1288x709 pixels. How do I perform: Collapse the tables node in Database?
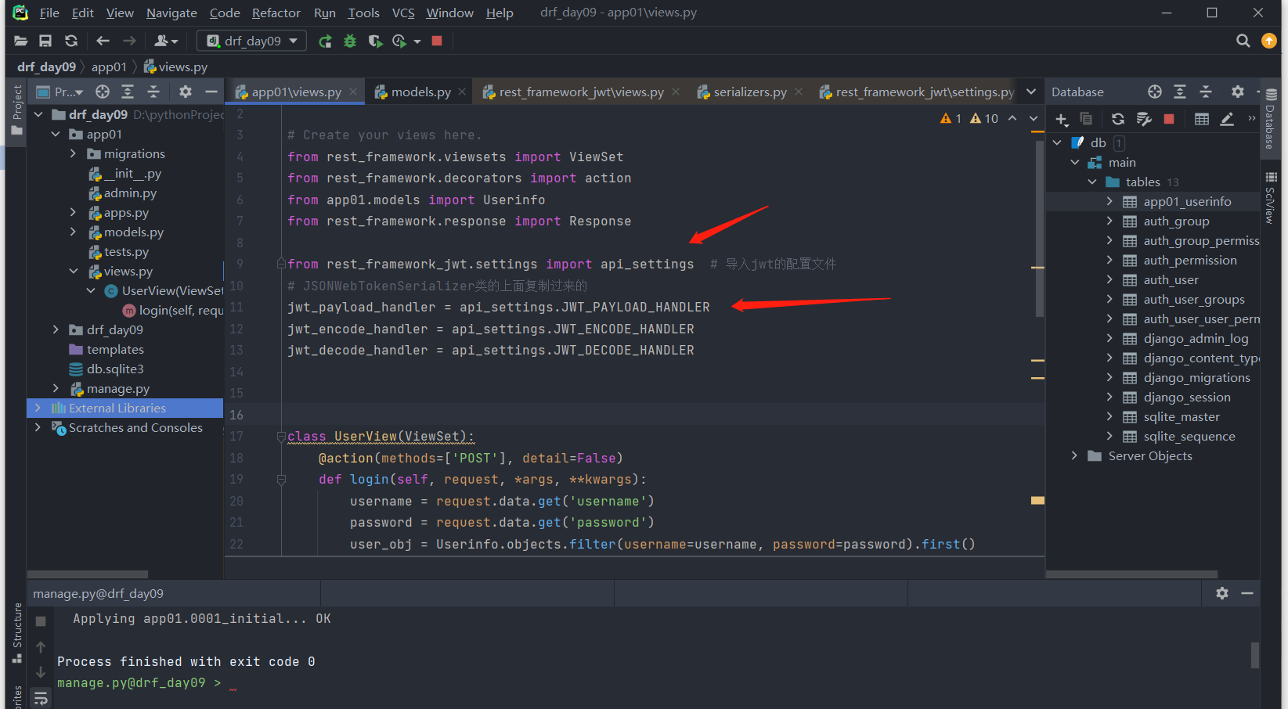[1092, 182]
